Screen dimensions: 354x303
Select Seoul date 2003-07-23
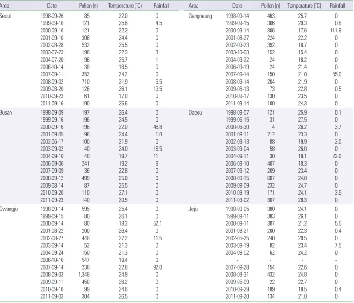pos(52,52)
